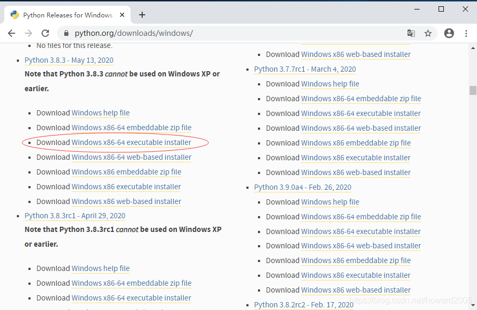The width and height of the screenshot is (477, 310).
Task: Bookmark this page with the star icon
Action: click(x=428, y=33)
